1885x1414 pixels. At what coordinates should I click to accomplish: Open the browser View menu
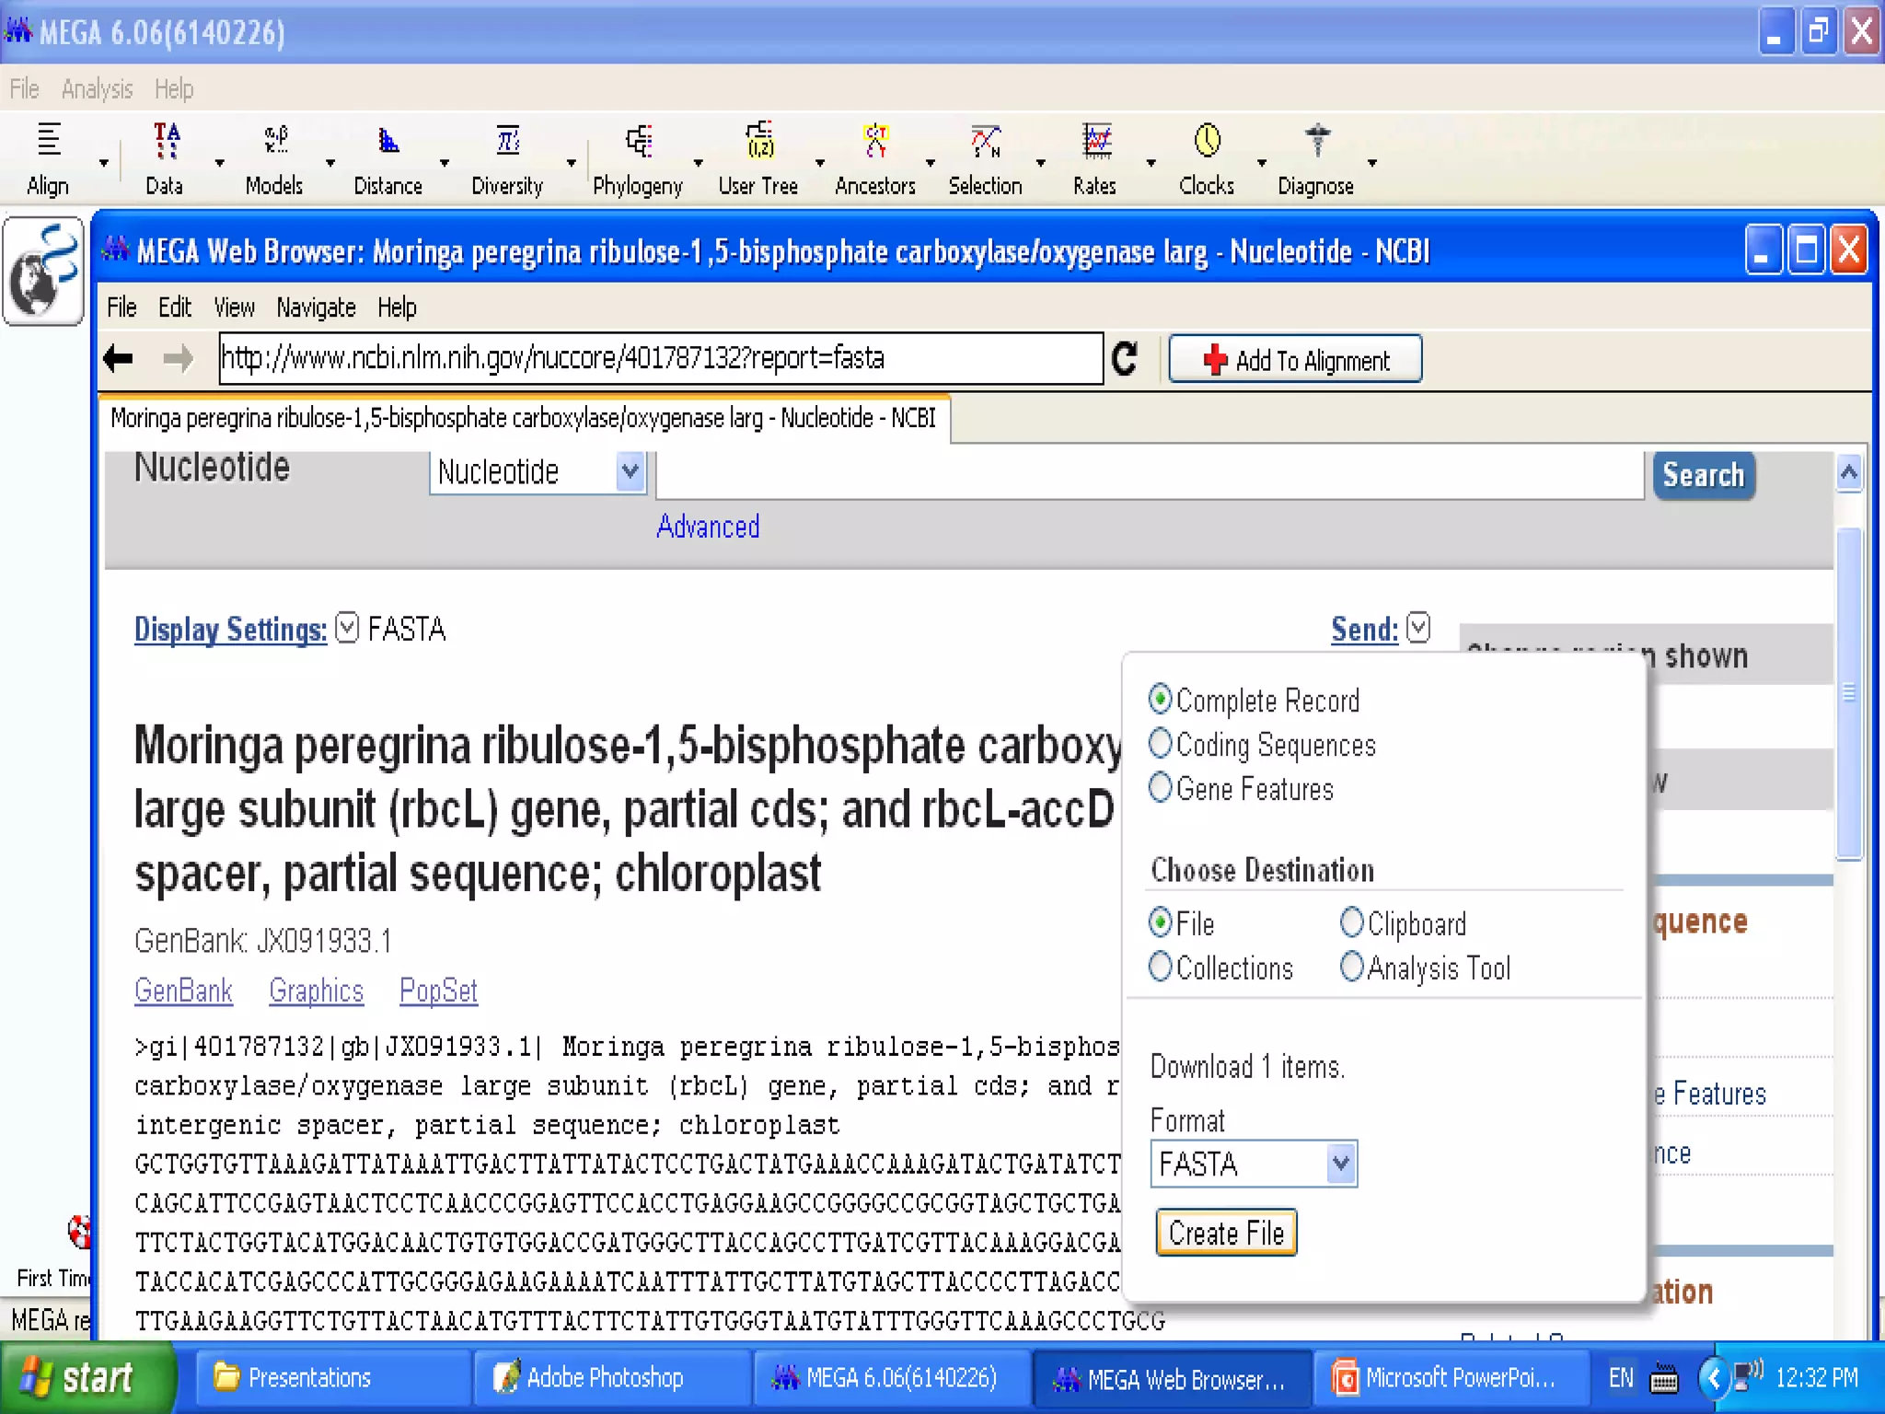tap(234, 307)
